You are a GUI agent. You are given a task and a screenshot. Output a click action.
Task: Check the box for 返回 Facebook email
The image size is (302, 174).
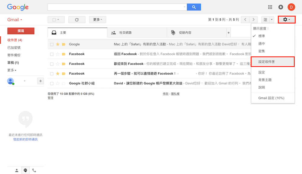click(52, 54)
